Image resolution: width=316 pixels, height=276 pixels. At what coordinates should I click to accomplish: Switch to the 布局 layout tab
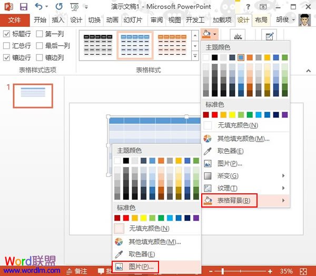click(x=261, y=20)
